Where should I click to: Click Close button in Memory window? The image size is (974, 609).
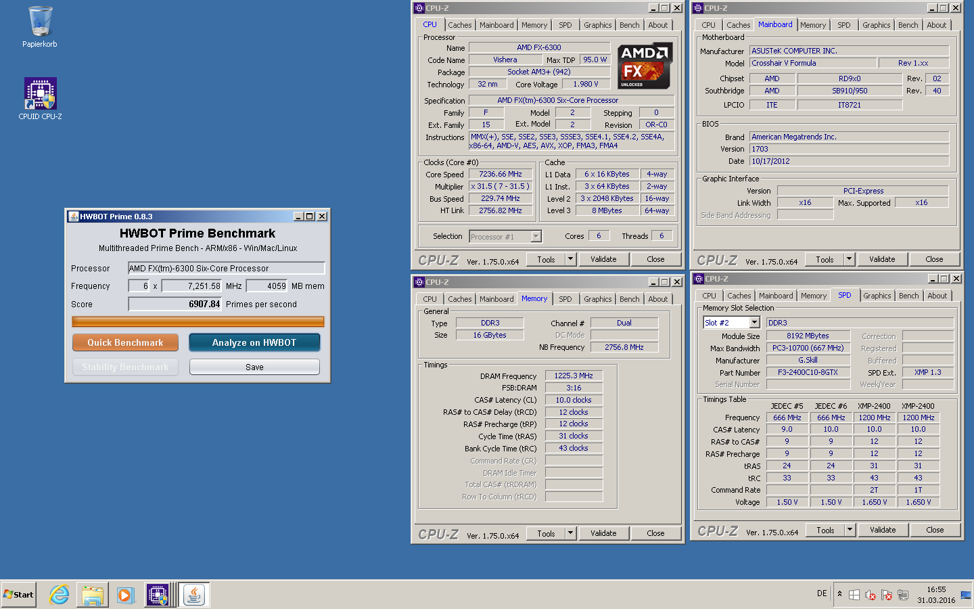(655, 533)
